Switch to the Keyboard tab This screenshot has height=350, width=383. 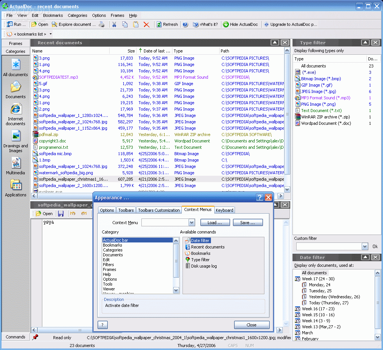[224, 210]
